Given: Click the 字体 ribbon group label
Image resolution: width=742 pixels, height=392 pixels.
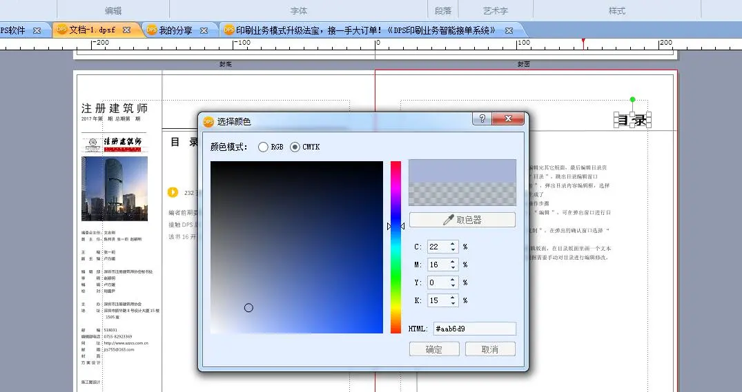Looking at the screenshot, I should pos(299,10).
